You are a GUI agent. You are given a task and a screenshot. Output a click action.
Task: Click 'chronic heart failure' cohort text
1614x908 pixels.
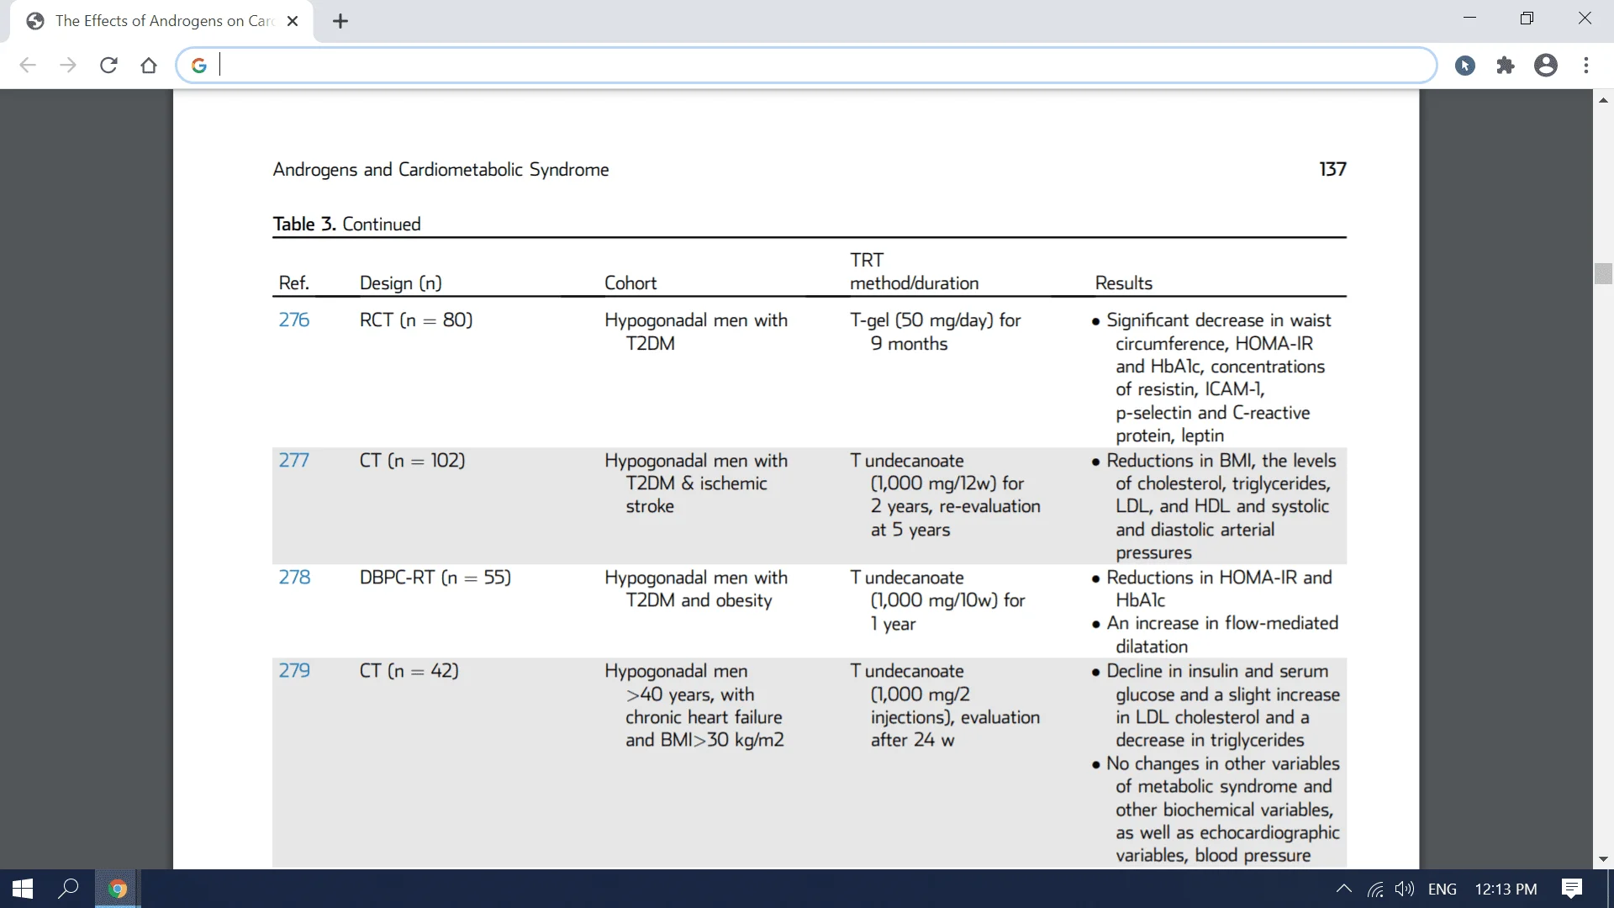pyautogui.click(x=704, y=717)
